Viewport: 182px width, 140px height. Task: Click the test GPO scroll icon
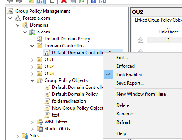tap(47, 115)
